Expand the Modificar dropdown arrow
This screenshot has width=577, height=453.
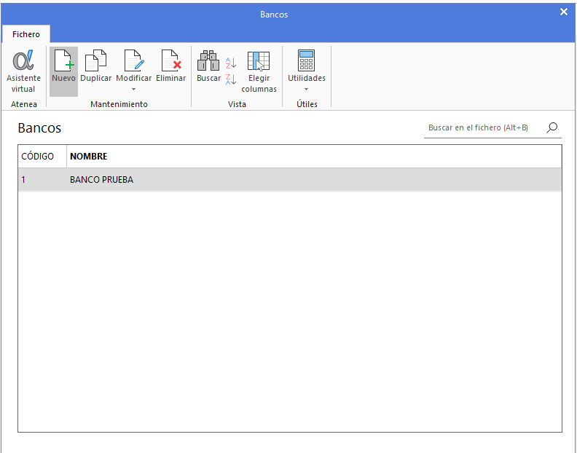tap(133, 89)
